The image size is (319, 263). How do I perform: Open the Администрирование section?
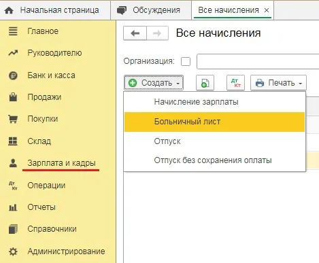click(66, 251)
